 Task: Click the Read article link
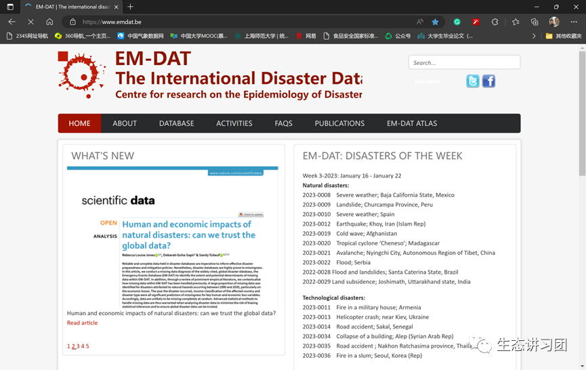[82, 323]
